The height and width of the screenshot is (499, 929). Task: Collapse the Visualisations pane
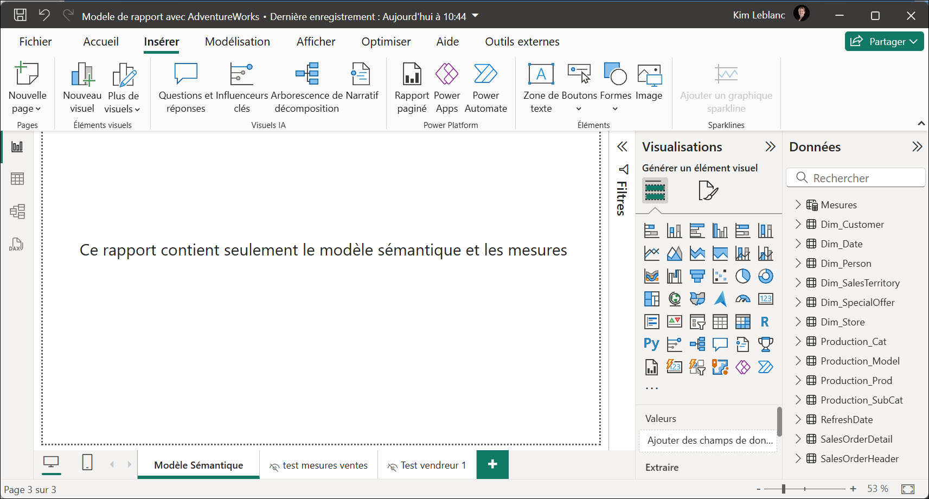pos(770,146)
